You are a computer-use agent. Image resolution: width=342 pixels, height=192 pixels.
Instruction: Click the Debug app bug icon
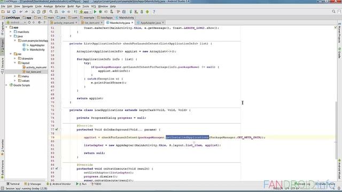click(x=100, y=12)
